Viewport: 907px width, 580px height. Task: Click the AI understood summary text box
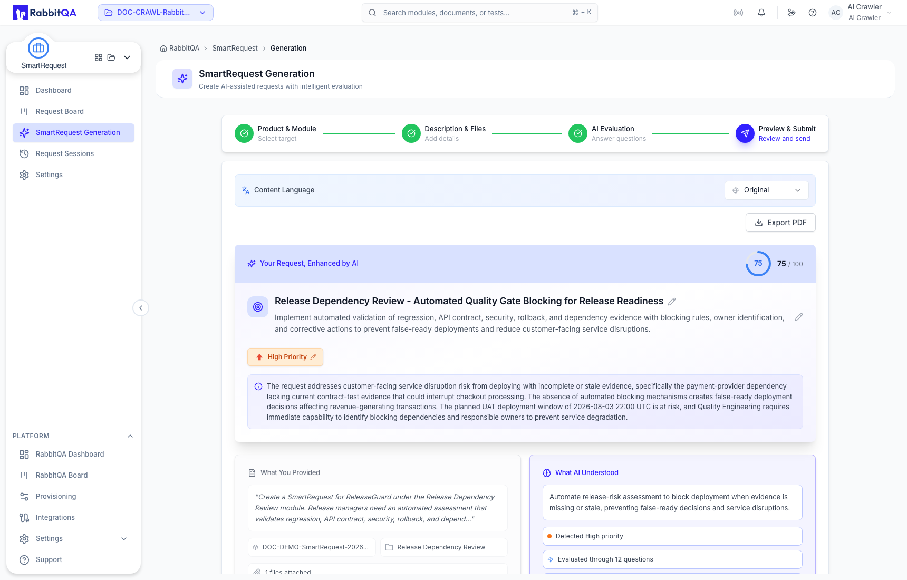click(672, 502)
